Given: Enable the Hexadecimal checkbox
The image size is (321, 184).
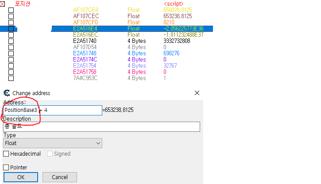Looking at the screenshot, I should point(6,154).
